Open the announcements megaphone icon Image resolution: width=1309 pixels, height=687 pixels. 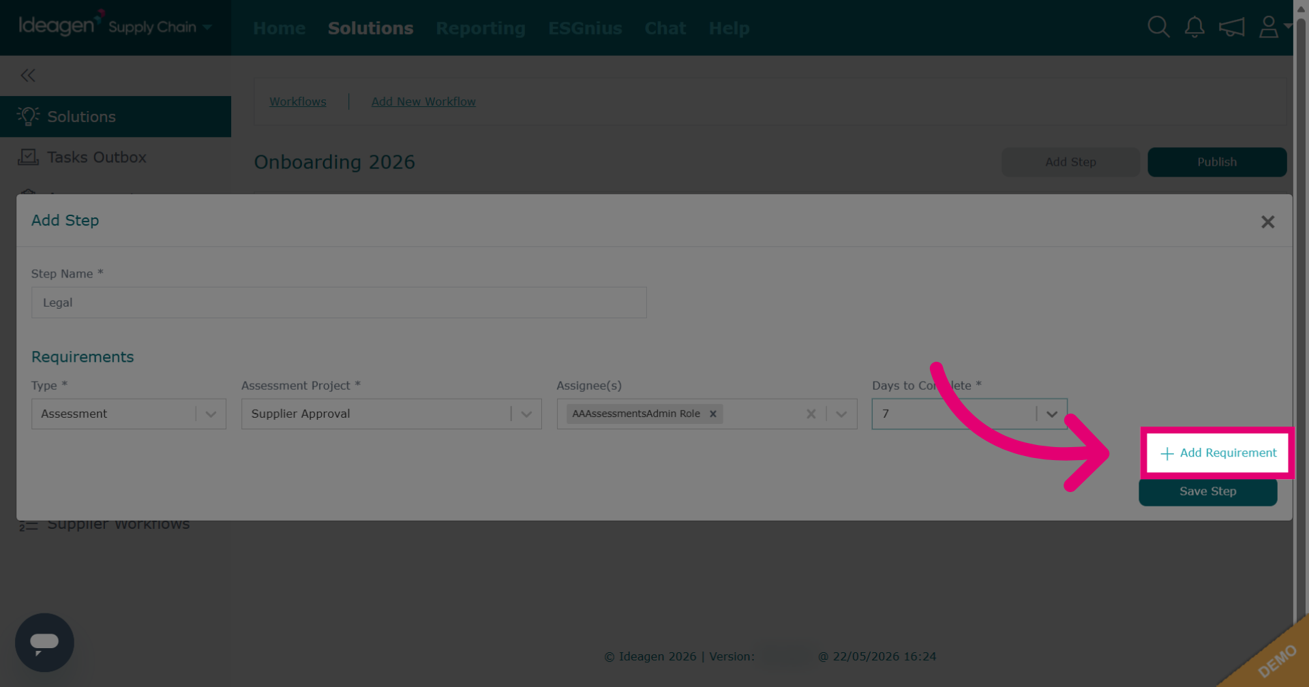[x=1231, y=27]
